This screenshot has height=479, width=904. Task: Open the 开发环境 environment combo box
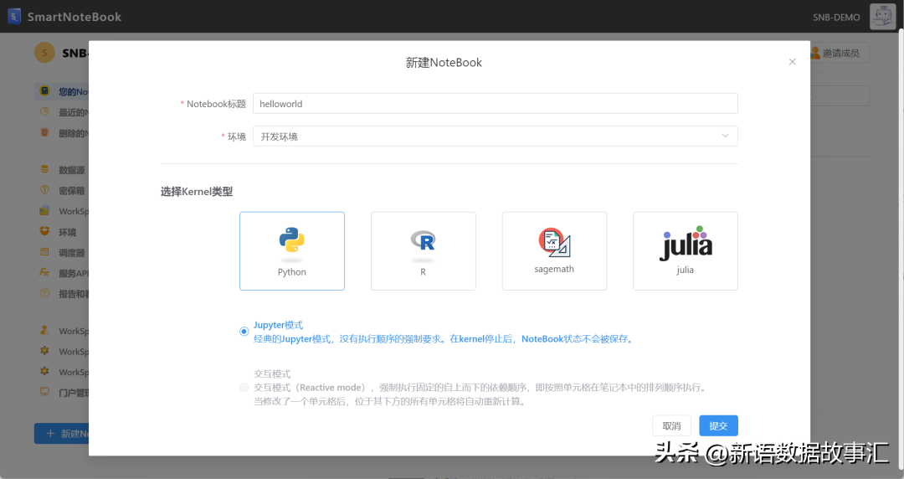[494, 136]
